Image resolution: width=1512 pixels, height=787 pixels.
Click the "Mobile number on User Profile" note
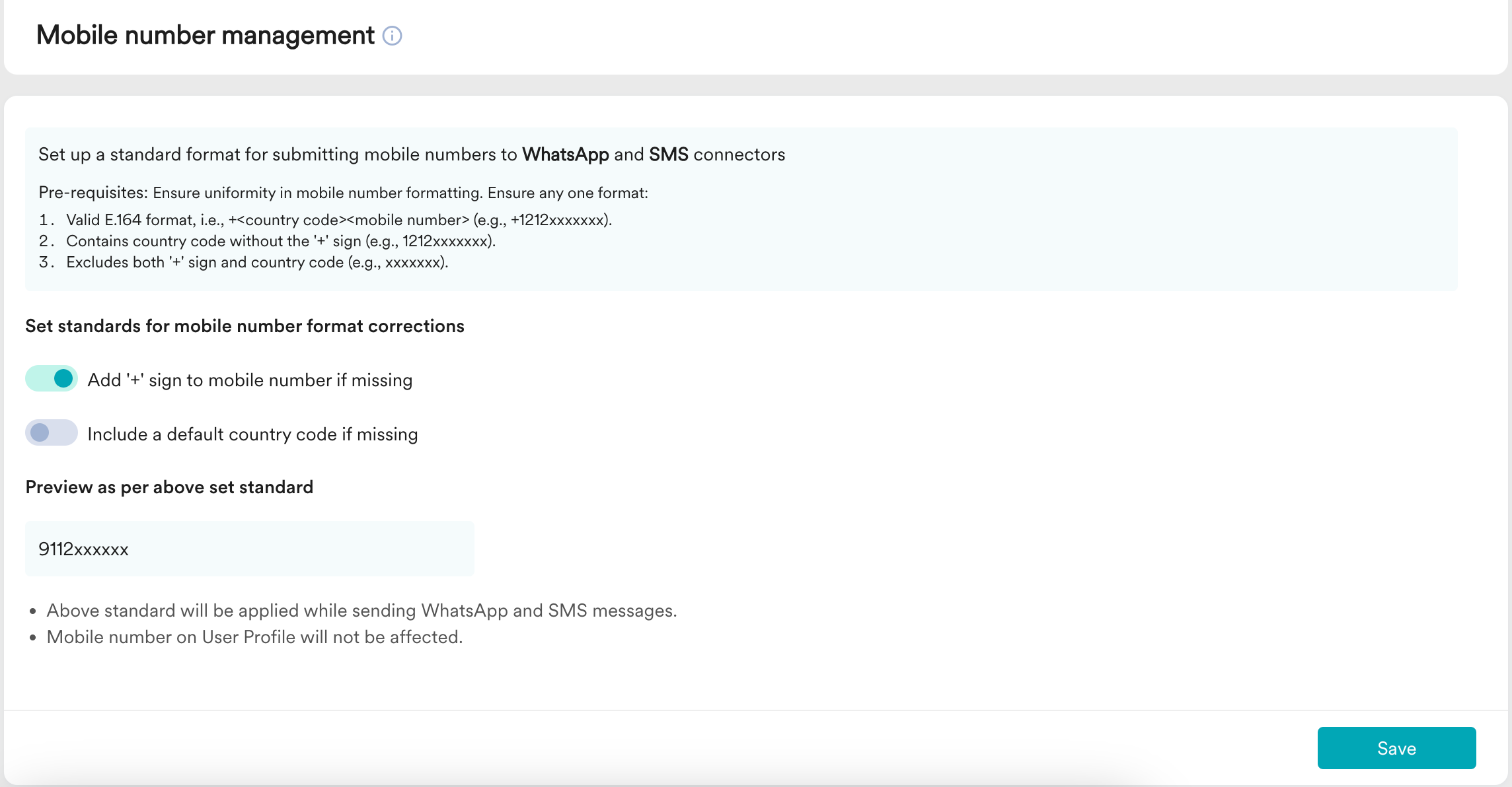pyautogui.click(x=254, y=637)
